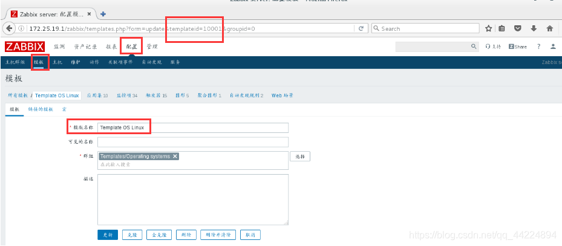Click the site info icon in address bar
The image size is (562, 246).
coord(21,28)
